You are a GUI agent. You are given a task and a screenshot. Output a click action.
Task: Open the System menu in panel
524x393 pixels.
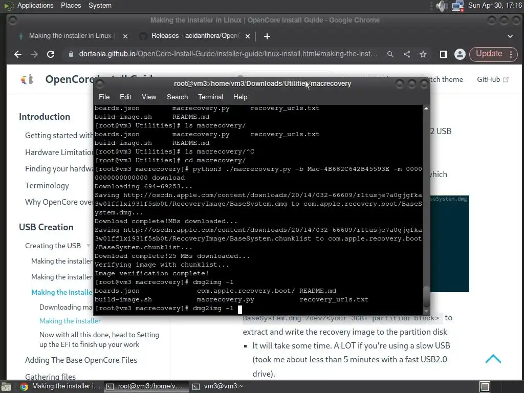coord(100,5)
